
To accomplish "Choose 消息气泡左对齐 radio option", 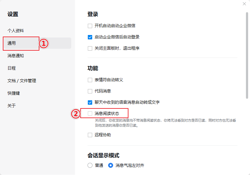I will coord(110,165).
